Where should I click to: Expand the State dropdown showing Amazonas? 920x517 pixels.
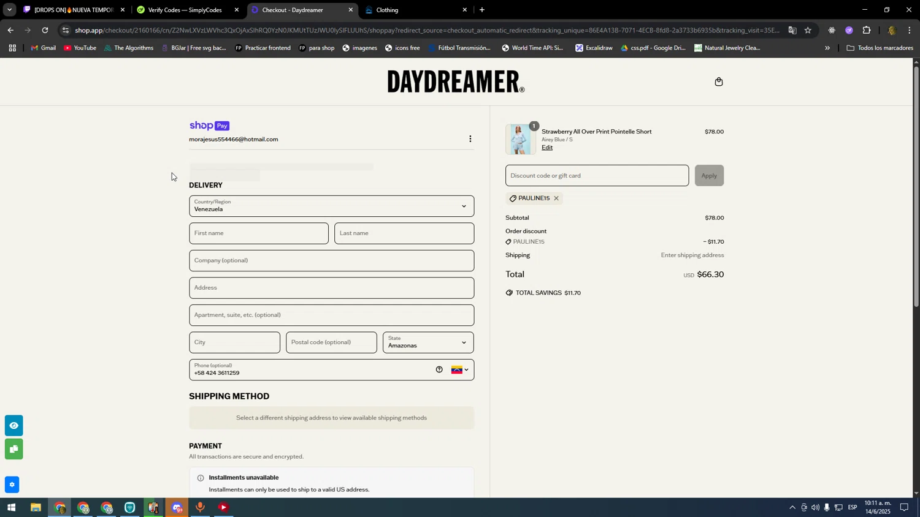pos(428,342)
